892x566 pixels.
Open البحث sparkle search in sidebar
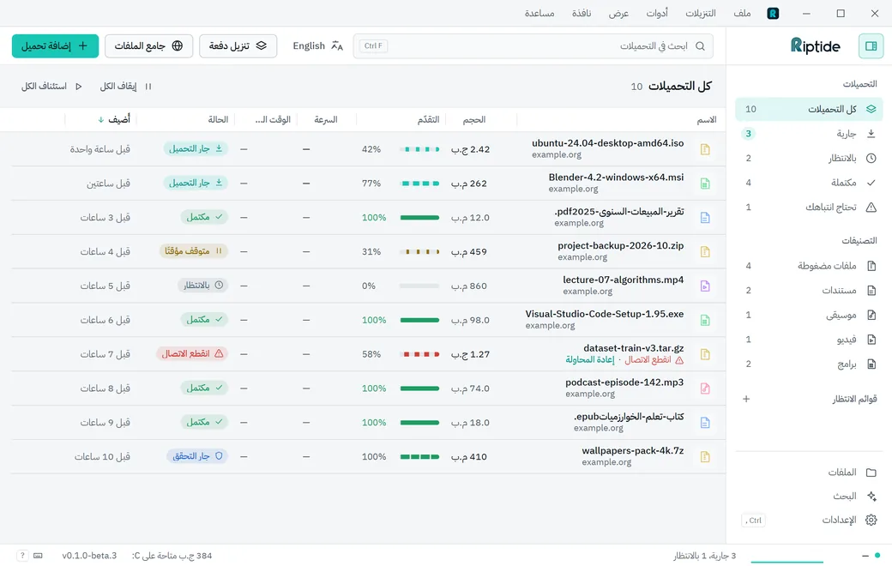tap(808, 496)
